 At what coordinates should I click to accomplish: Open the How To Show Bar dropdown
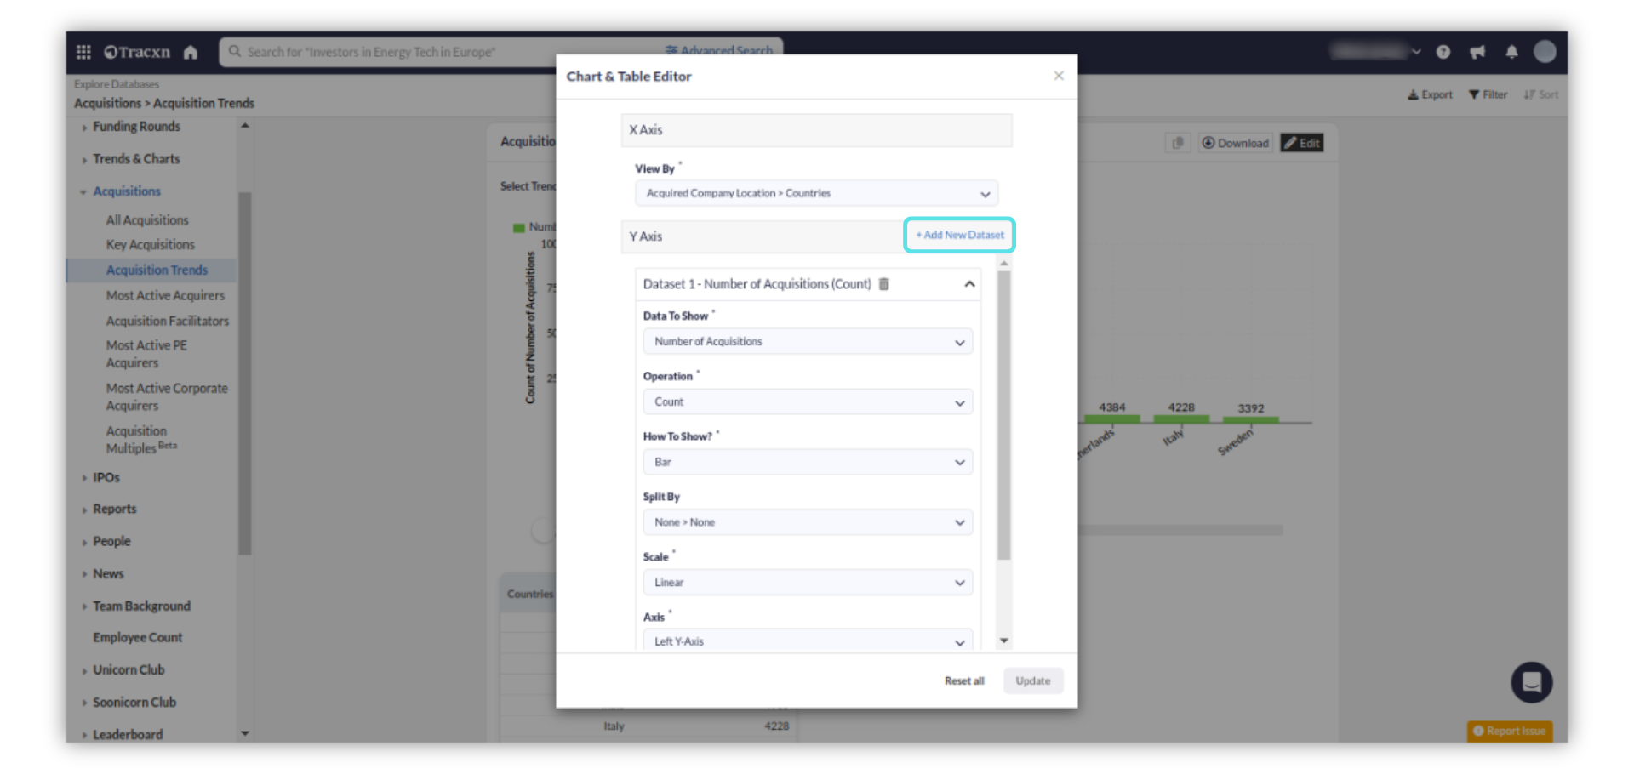point(807,463)
